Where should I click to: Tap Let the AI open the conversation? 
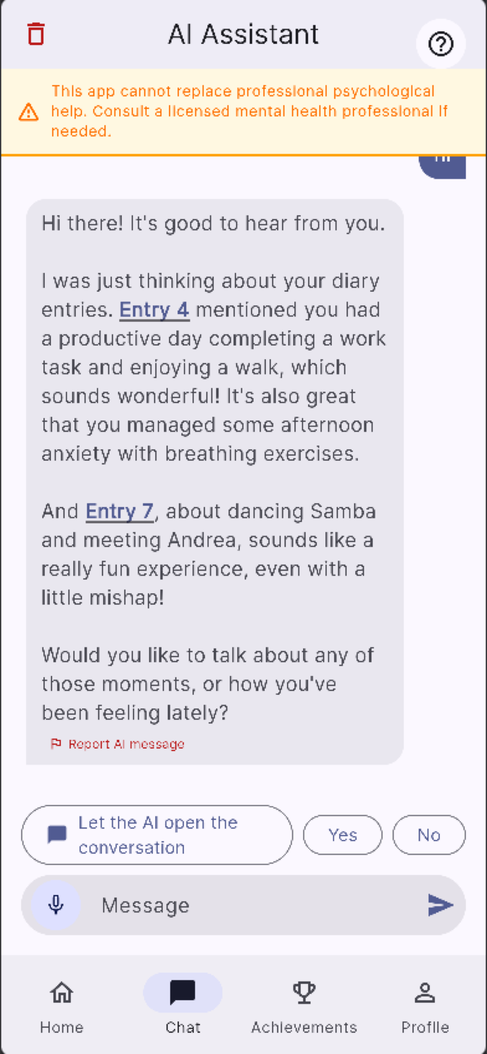pyautogui.click(x=157, y=835)
